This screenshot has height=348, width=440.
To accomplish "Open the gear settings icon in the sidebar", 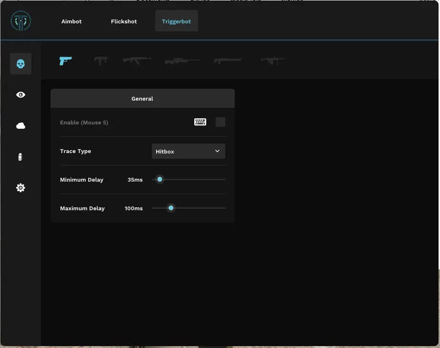I will coord(20,188).
